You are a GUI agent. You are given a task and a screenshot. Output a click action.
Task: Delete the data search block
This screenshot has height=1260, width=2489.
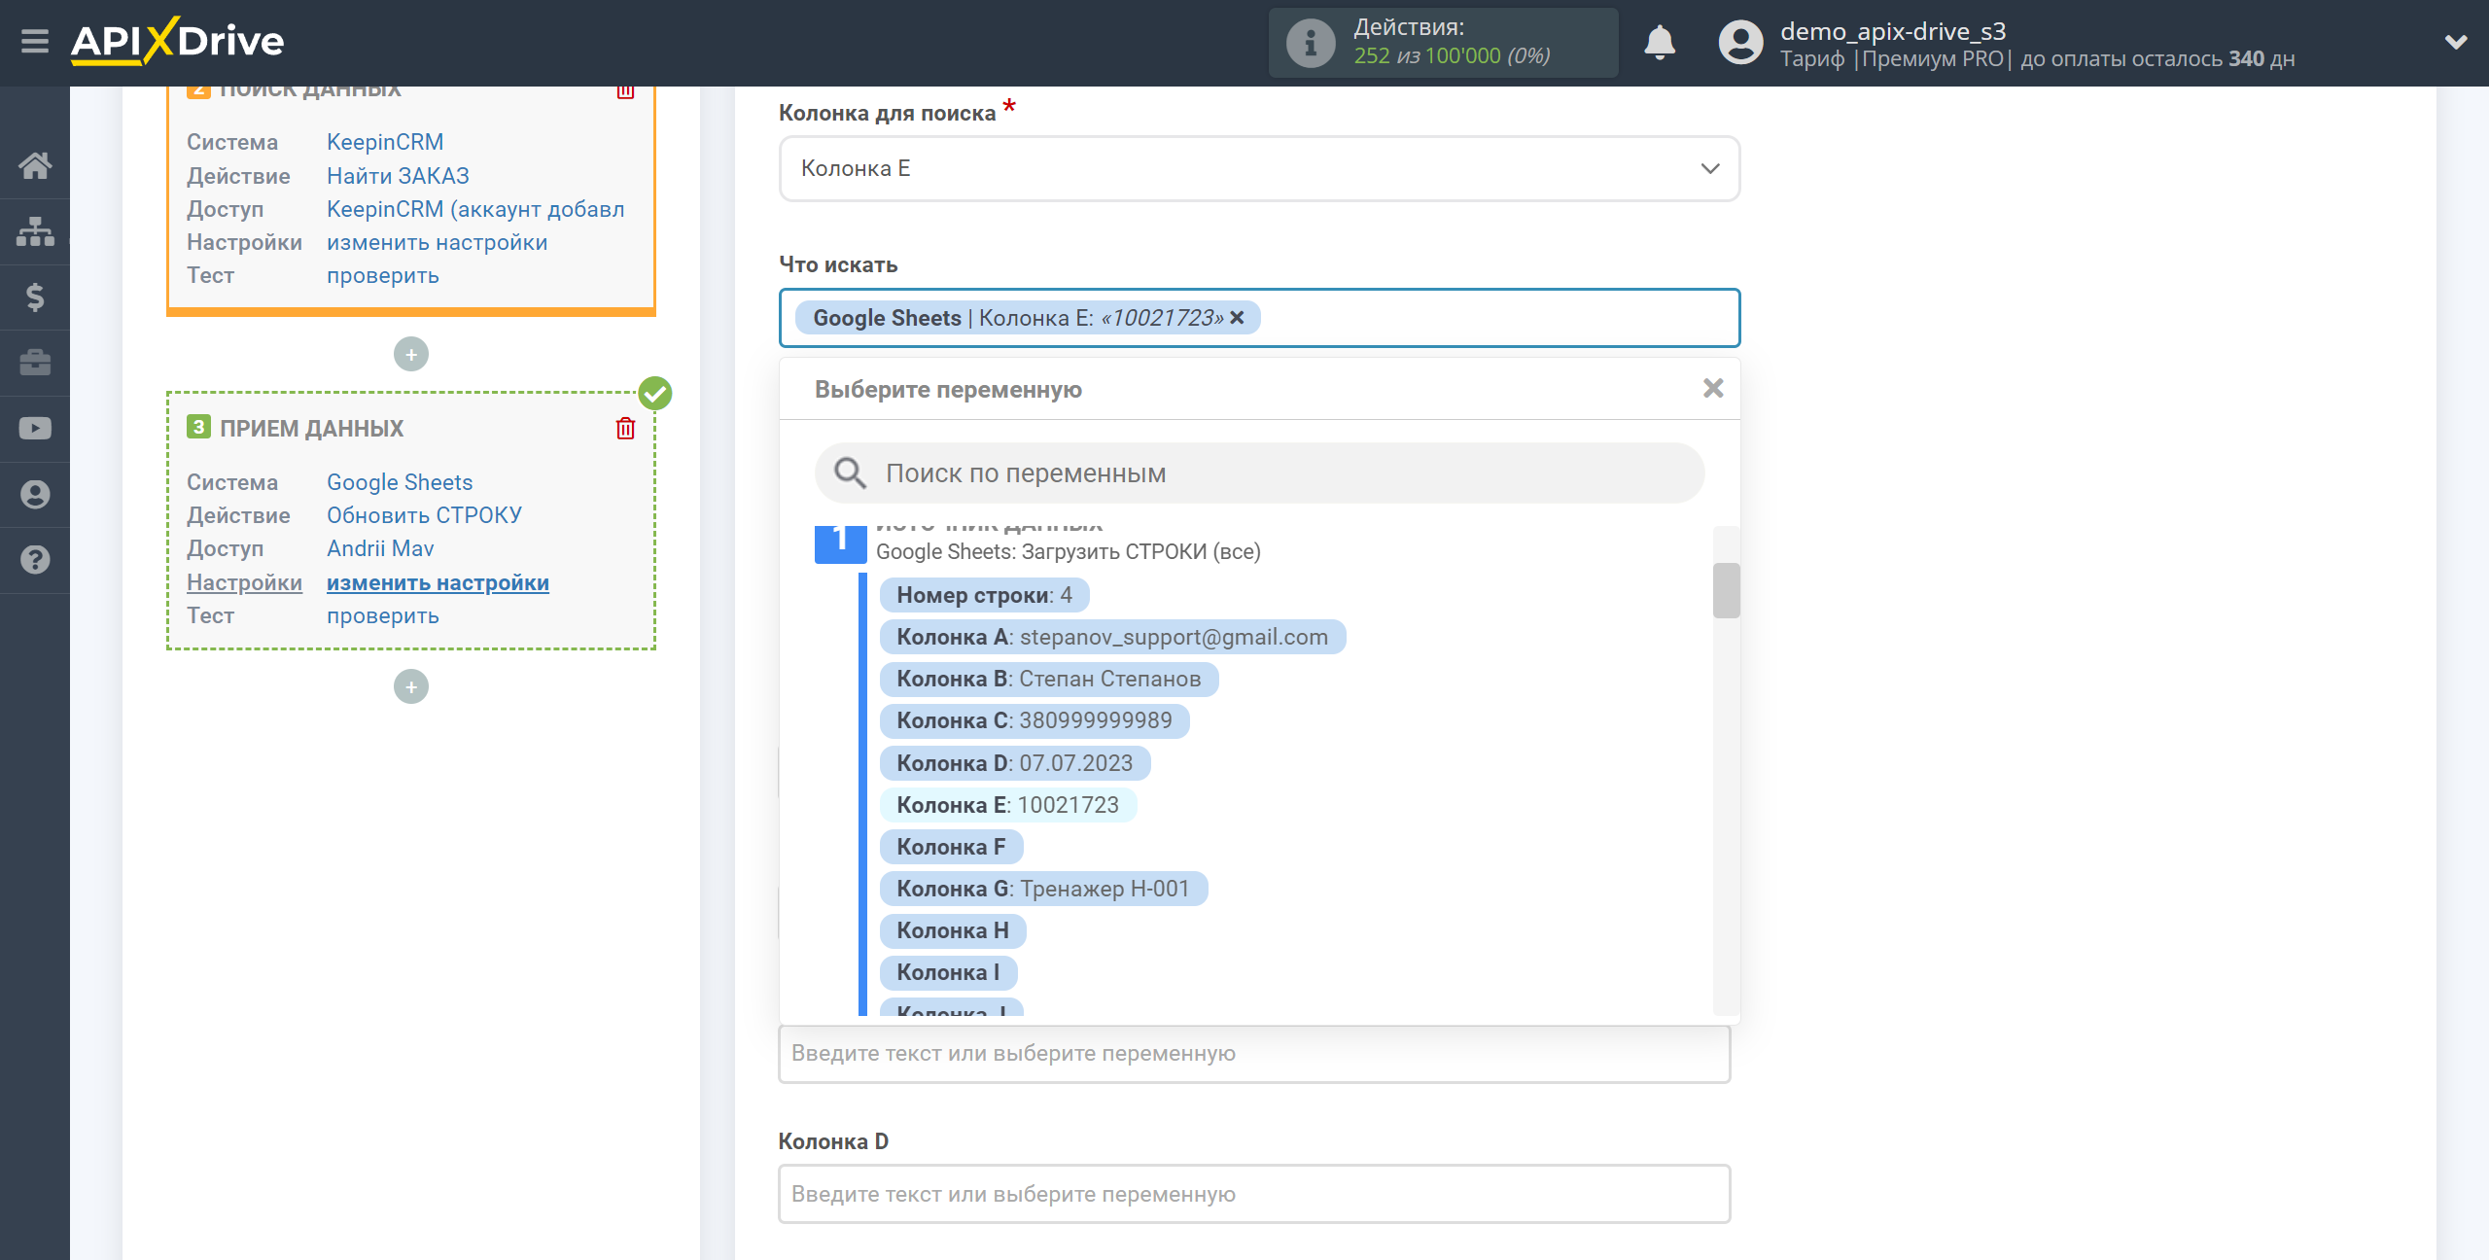[x=625, y=90]
